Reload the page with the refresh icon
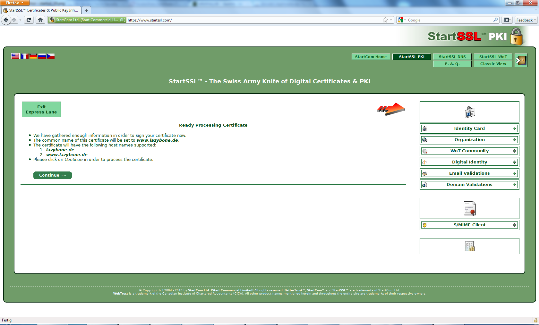Screen dimensions: 539x325 coord(29,20)
